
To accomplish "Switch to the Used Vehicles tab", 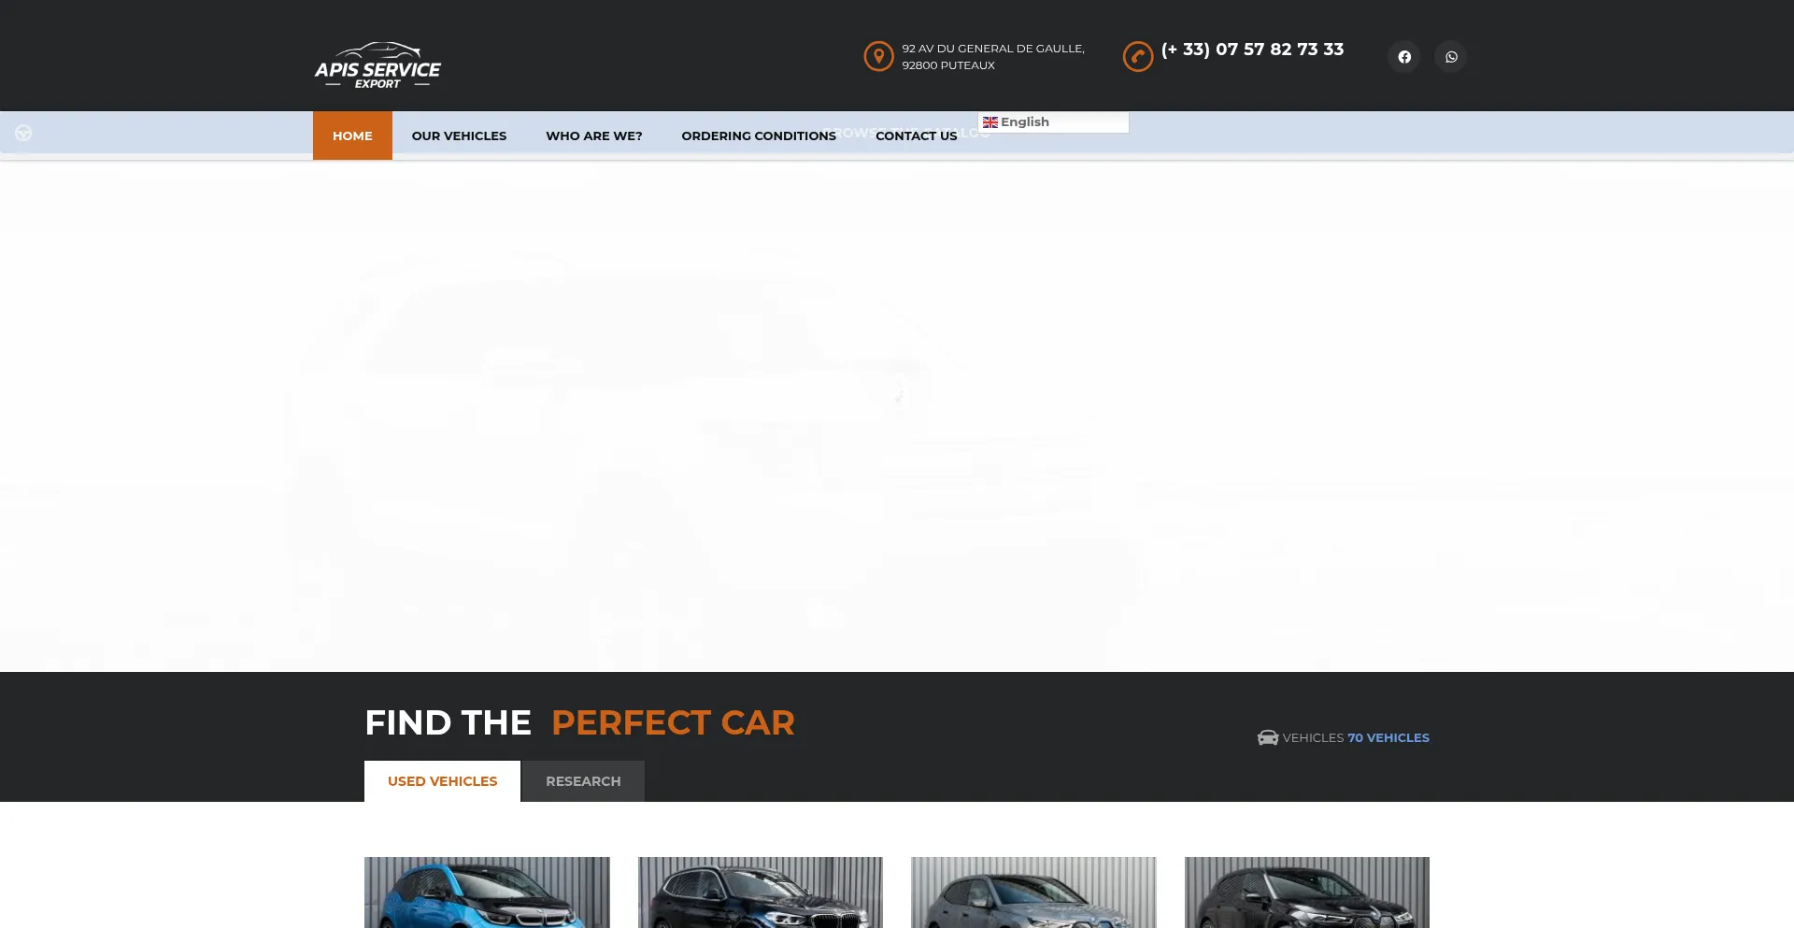I will [442, 781].
